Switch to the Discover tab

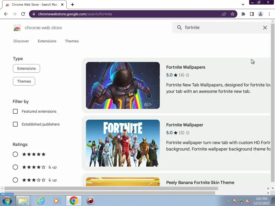[21, 41]
